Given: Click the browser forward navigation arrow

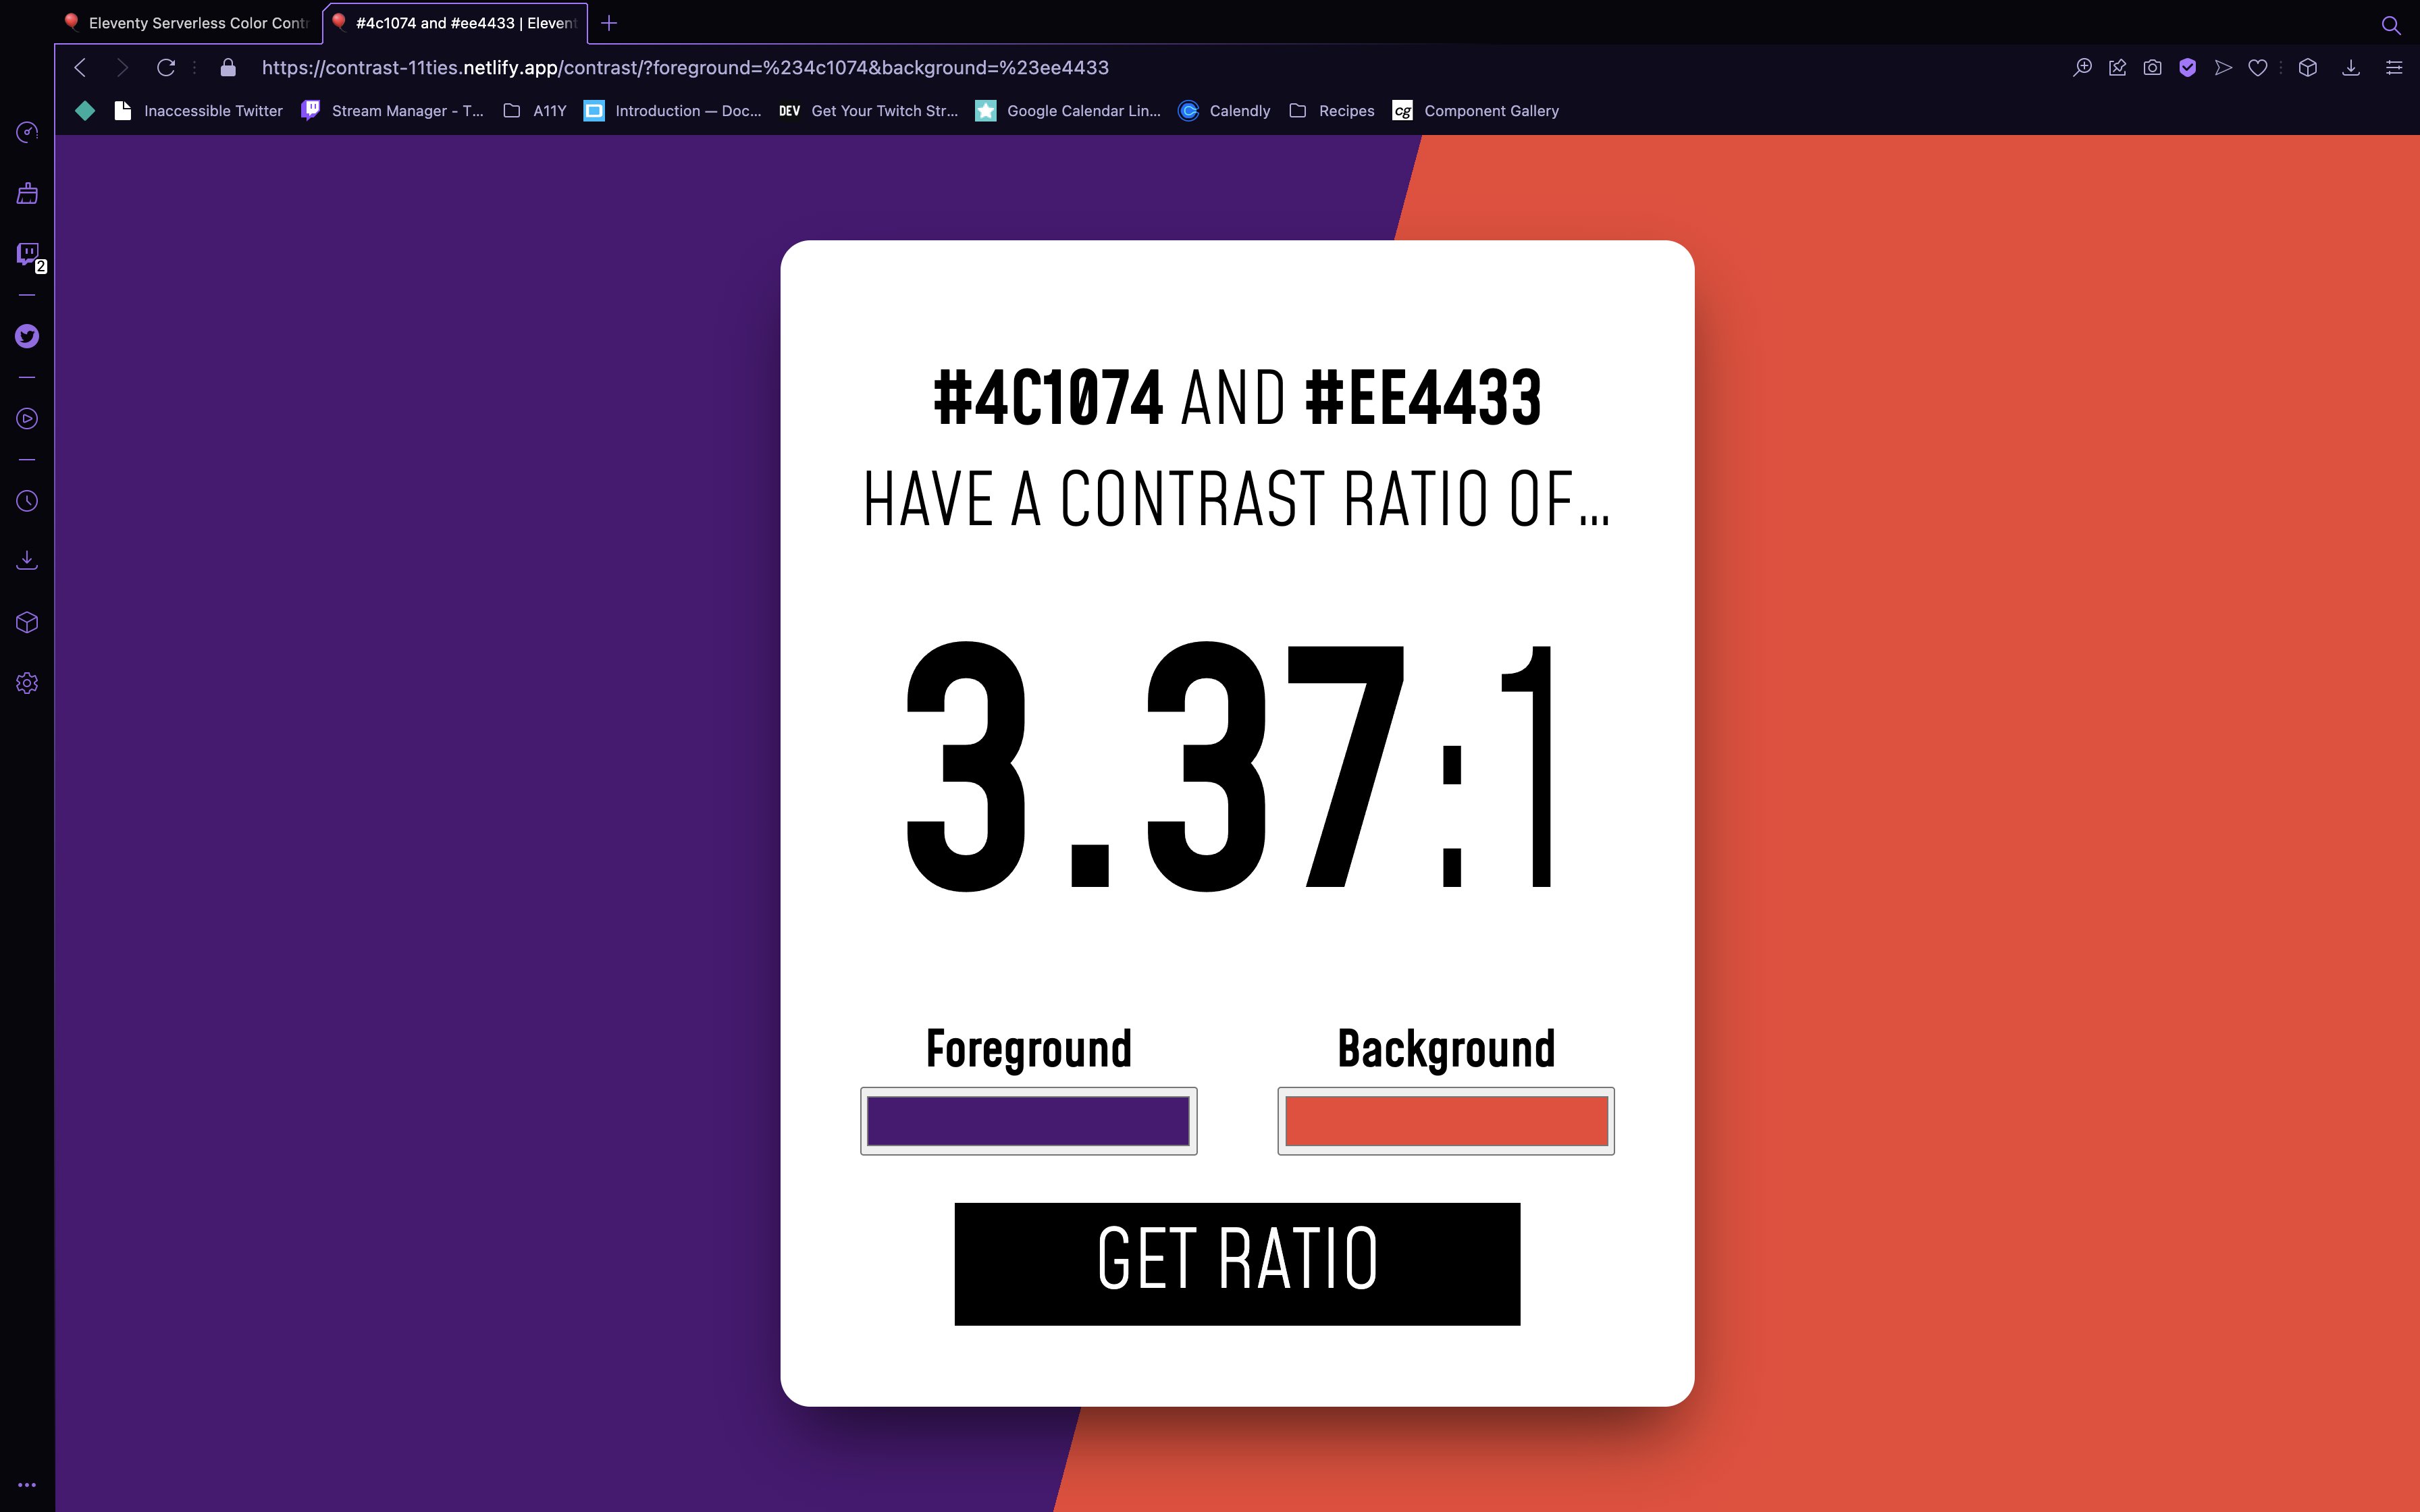Looking at the screenshot, I should [x=120, y=66].
